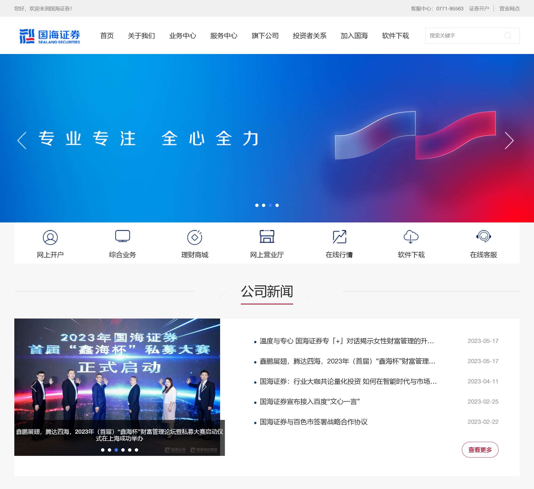Click the 客服中心 hotline text
The width and height of the screenshot is (534, 489).
click(x=437, y=9)
